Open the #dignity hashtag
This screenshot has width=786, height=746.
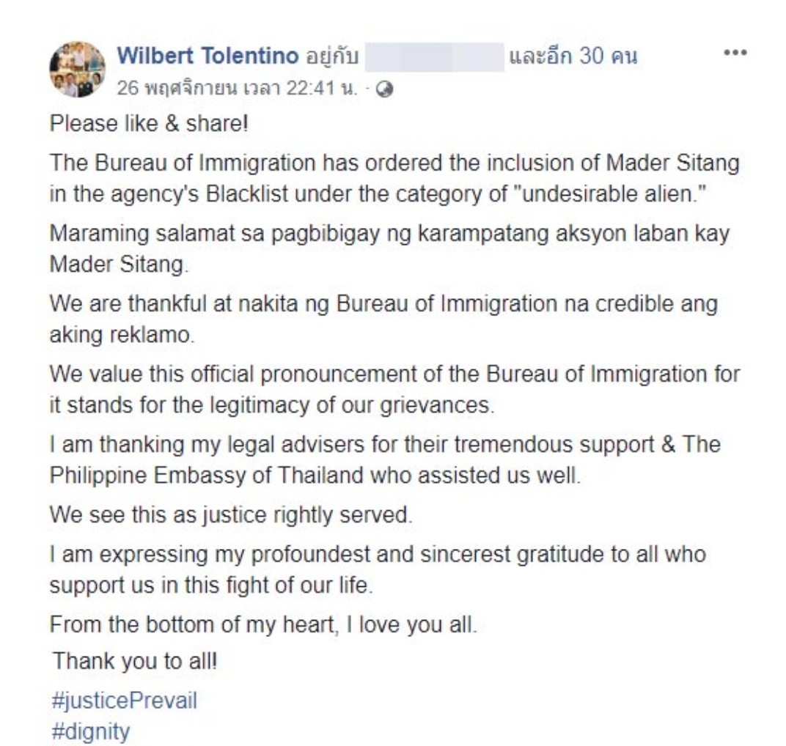(x=90, y=731)
